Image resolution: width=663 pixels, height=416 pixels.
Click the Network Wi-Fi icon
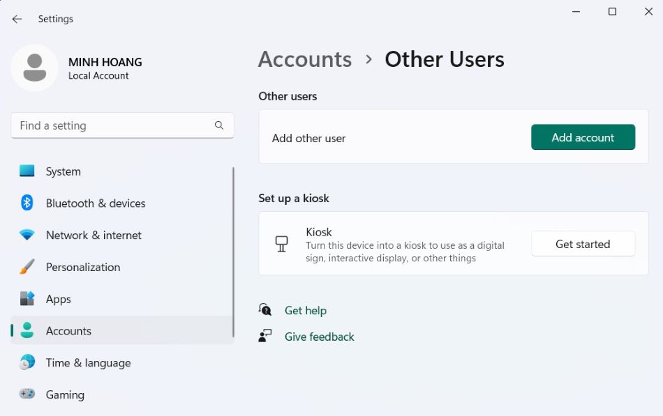[27, 235]
